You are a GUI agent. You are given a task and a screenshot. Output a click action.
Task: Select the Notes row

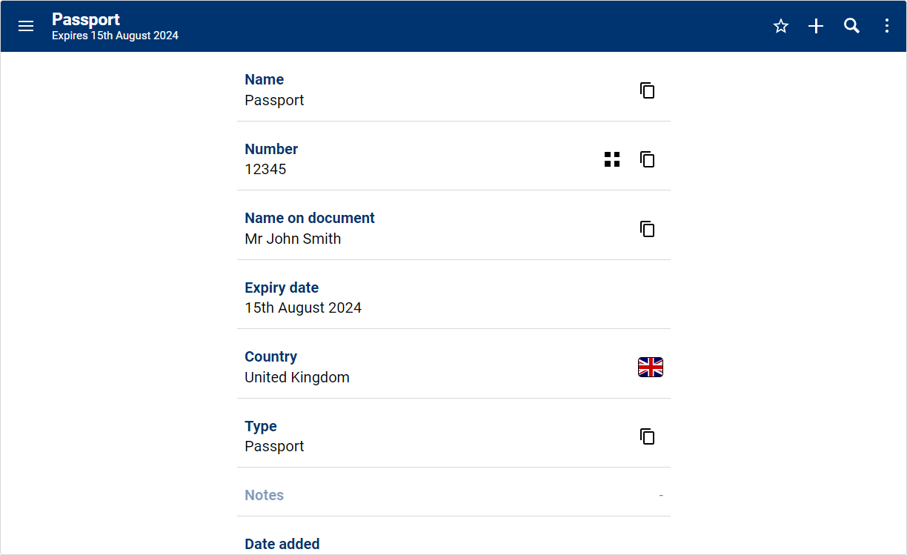pyautogui.click(x=453, y=495)
